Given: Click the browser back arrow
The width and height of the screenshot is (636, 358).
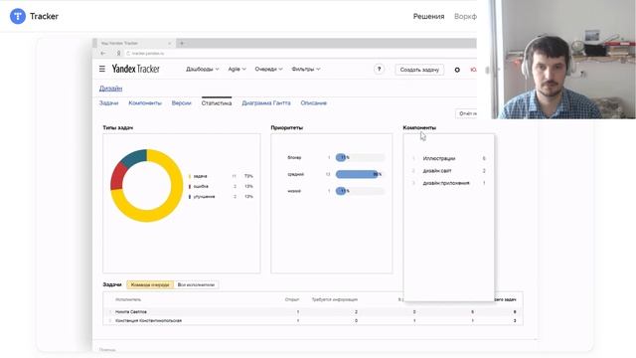Looking at the screenshot, I should (x=103, y=53).
